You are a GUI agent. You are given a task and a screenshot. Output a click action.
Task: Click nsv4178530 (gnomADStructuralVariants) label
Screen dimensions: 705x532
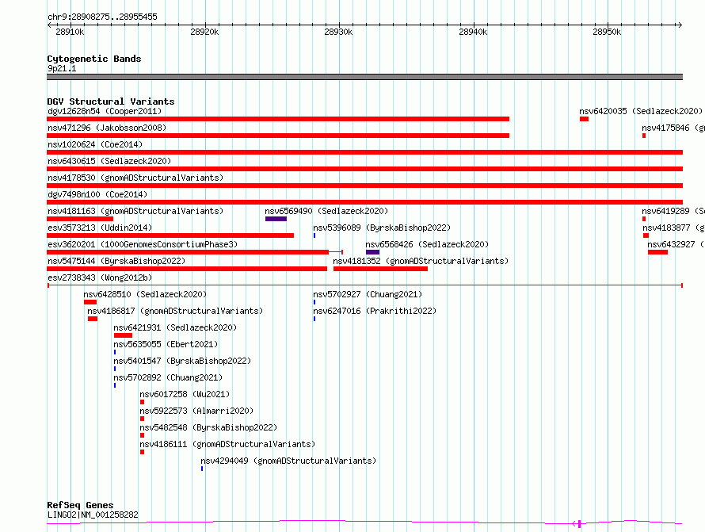(x=135, y=178)
